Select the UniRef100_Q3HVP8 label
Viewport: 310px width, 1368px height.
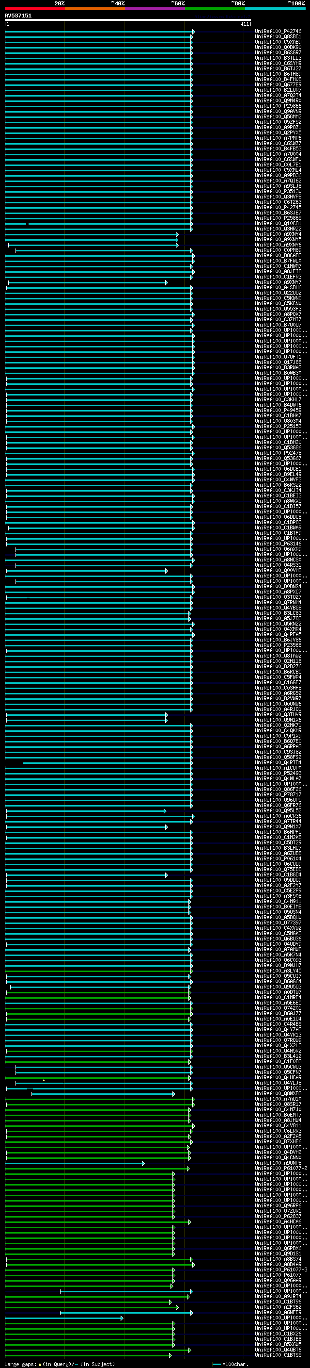[x=278, y=197]
